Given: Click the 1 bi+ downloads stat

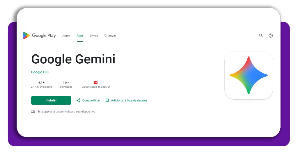Looking at the screenshot, I should (66, 84).
